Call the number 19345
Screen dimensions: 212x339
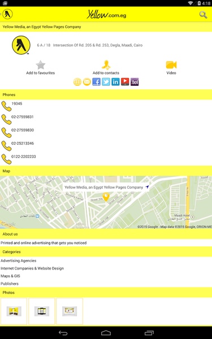(16, 103)
